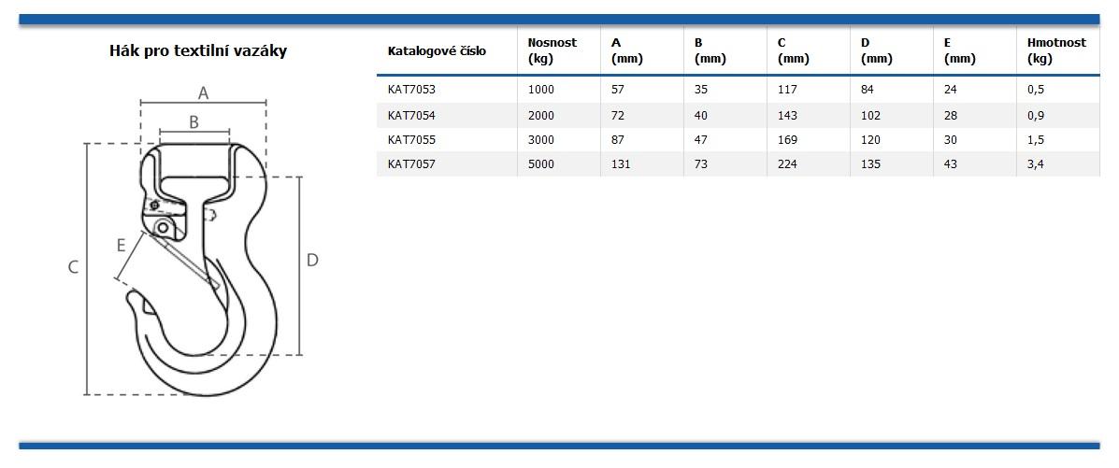
Task: Click the 'E (mm)' column header
Action: [959, 50]
